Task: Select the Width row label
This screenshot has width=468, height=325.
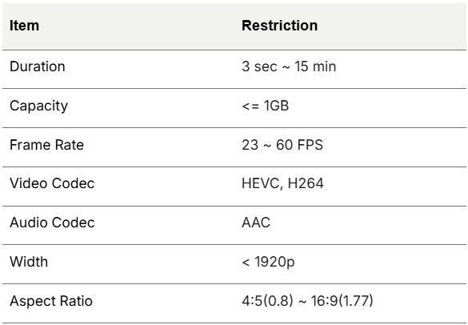Action: pyautogui.click(x=29, y=262)
